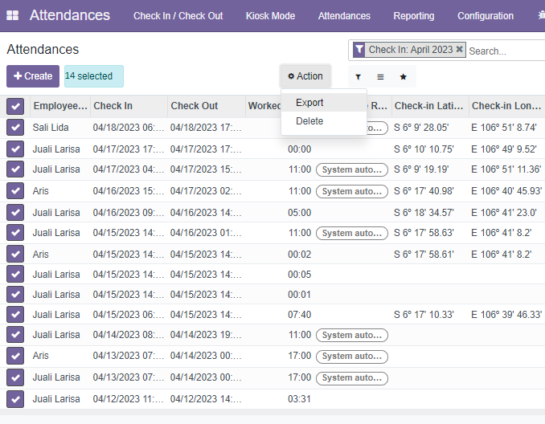
Task: Choose Export from Action menu
Action: 324,103
